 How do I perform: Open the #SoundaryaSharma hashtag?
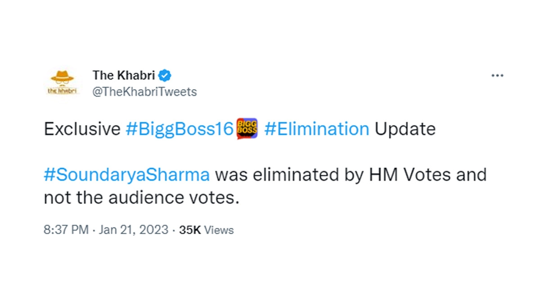(126, 174)
